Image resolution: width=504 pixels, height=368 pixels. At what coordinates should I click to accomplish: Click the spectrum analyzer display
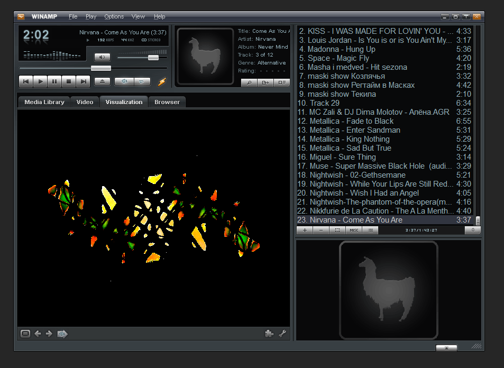click(52, 56)
